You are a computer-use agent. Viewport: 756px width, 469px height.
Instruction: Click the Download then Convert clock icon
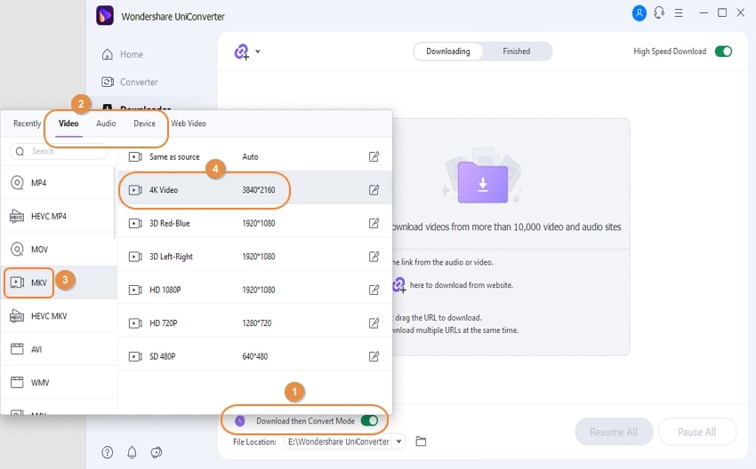click(239, 421)
